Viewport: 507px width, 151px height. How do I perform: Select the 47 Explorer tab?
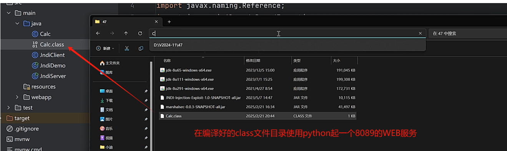pyautogui.click(x=126, y=22)
